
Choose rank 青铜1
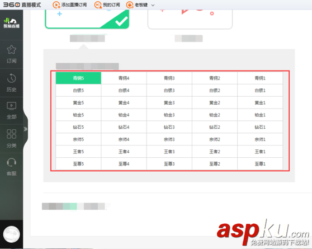coord(260,78)
